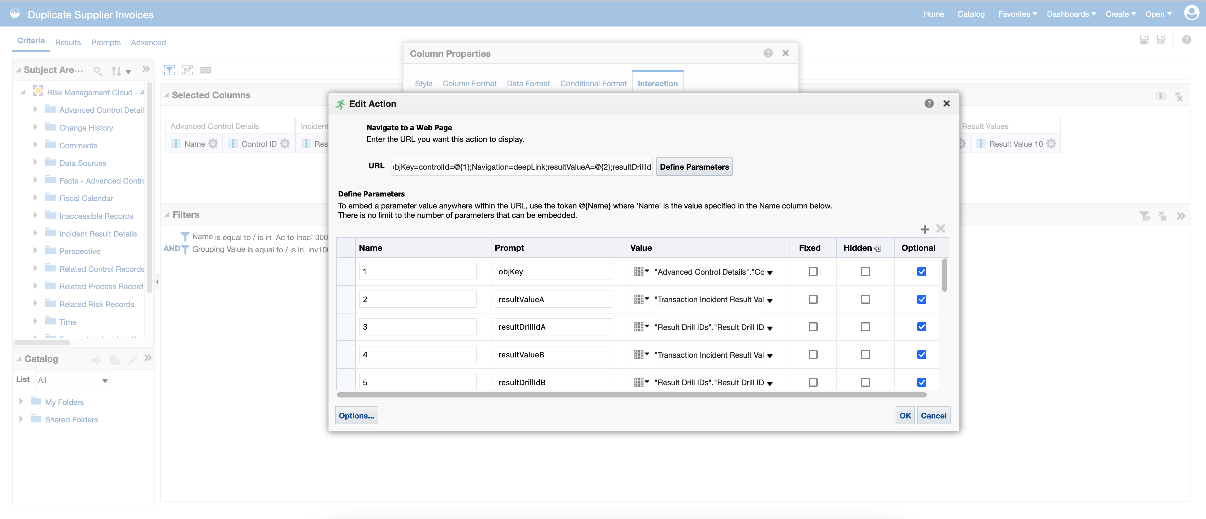Viewport: 1206px width, 519px height.
Task: Click the Options button in Edit Action
Action: [x=356, y=415]
